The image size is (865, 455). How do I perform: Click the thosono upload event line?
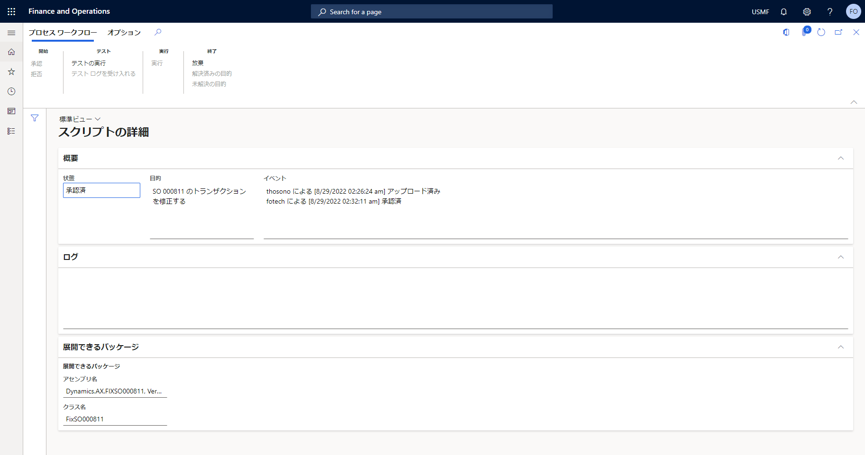click(x=353, y=191)
